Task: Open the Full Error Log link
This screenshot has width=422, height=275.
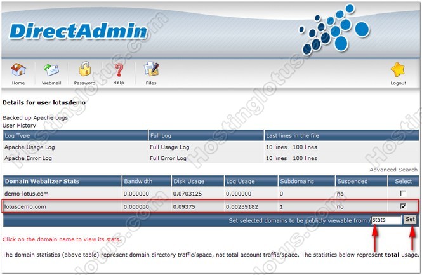Action: pos(168,158)
